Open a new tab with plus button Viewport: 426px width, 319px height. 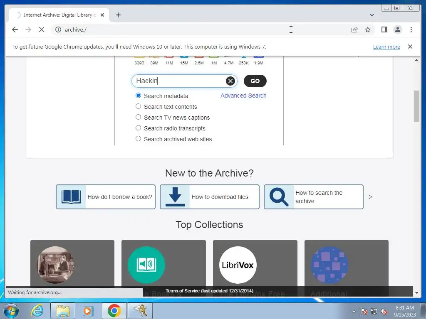(118, 15)
